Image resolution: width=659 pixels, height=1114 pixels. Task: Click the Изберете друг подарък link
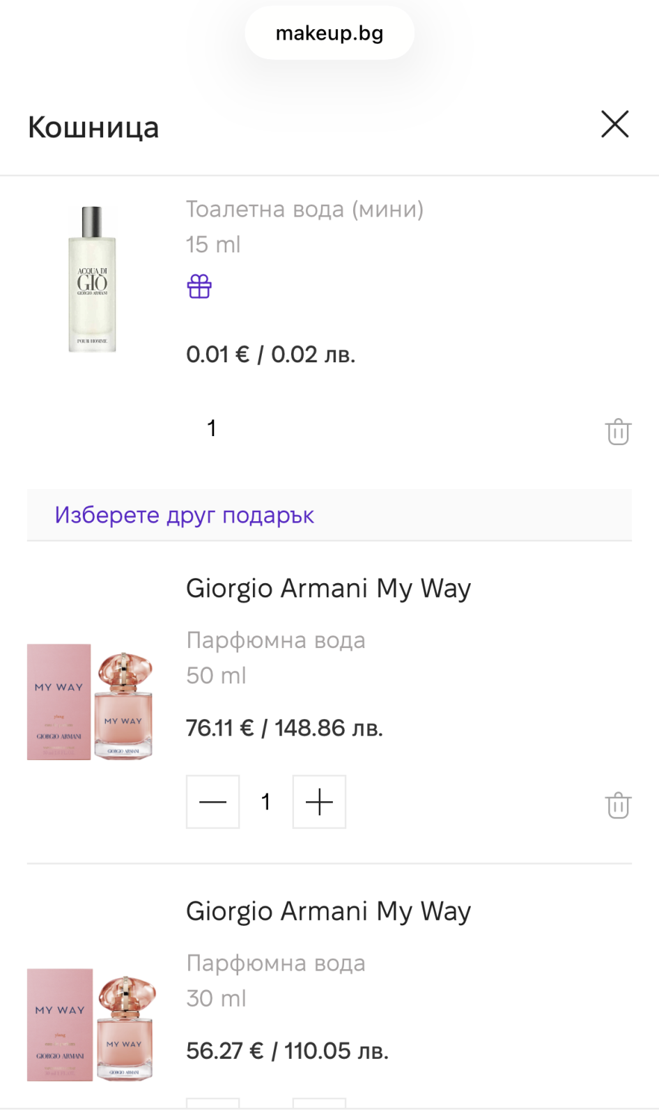click(x=185, y=516)
